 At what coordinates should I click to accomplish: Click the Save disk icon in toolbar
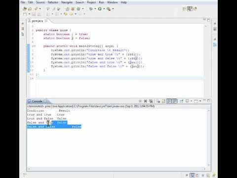tap(34, 14)
